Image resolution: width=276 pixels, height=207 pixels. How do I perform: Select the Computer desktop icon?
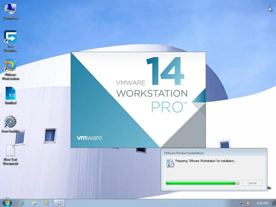point(11,11)
